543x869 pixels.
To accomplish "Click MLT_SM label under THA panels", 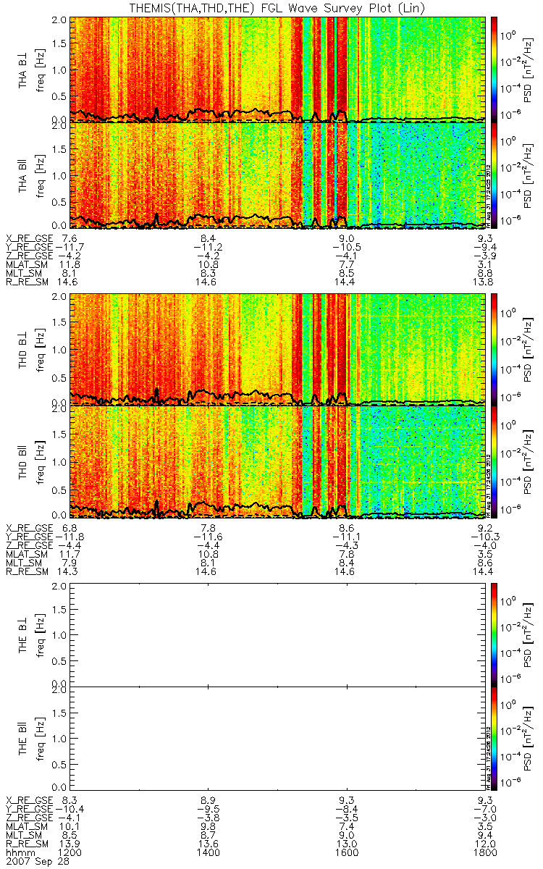I will tap(23, 274).
